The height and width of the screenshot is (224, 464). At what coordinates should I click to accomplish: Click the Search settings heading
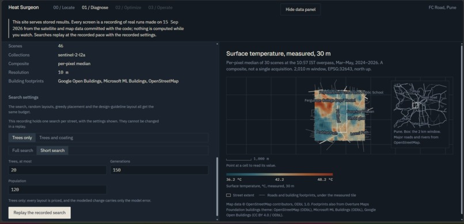coord(24,97)
